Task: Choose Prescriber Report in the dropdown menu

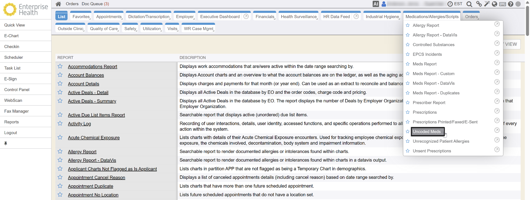Action: tap(429, 103)
